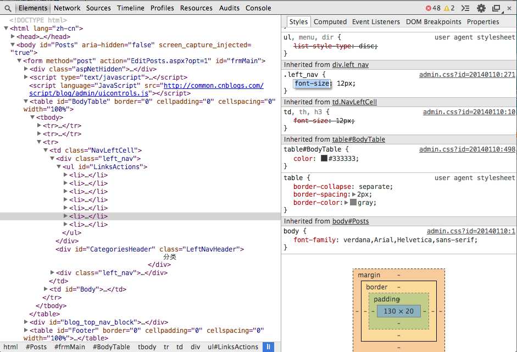Open Event Listeners sidebar tab
This screenshot has height=352, width=517.
coord(376,22)
